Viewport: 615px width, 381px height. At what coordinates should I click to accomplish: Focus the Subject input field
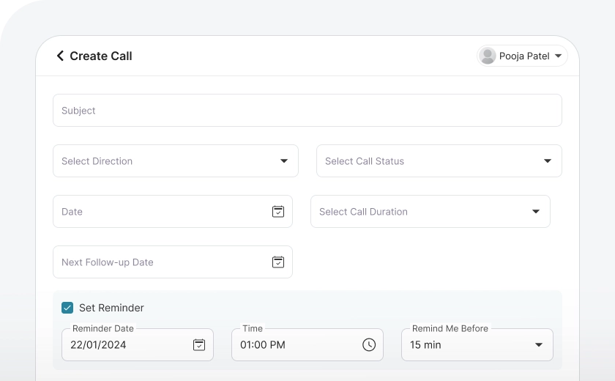pyautogui.click(x=307, y=111)
